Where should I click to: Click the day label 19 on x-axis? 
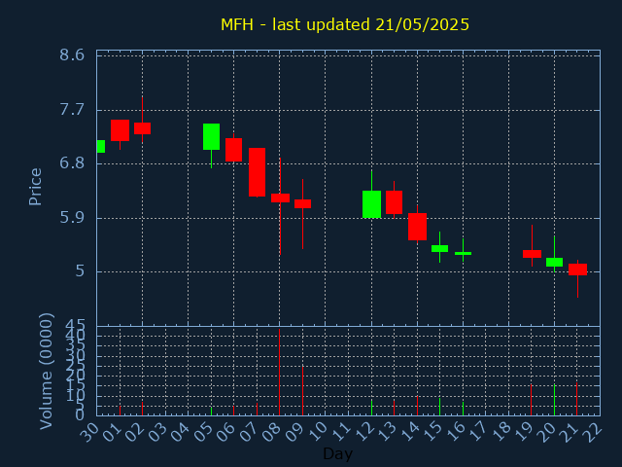click(525, 432)
